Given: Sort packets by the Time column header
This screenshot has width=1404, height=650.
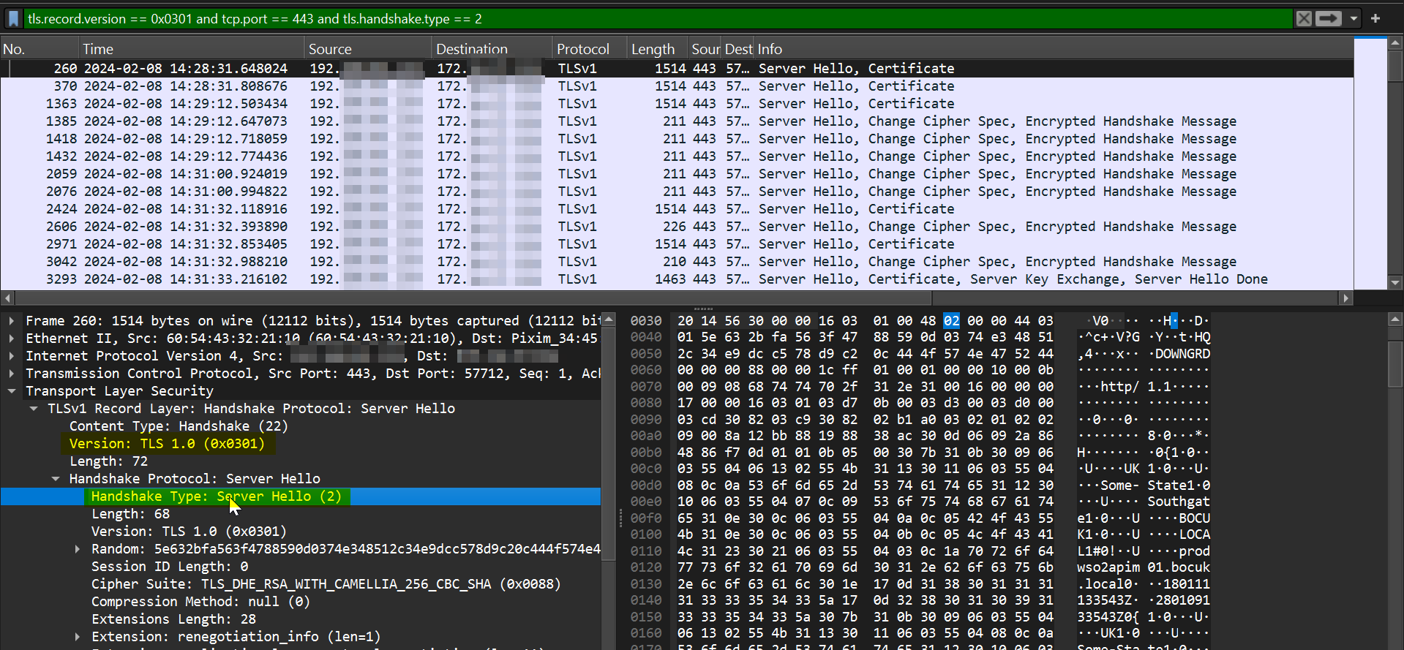Looking at the screenshot, I should pyautogui.click(x=98, y=49).
